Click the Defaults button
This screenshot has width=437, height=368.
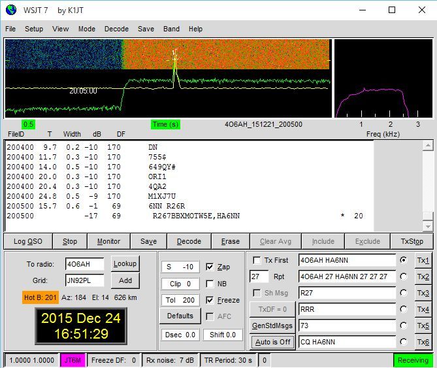(180, 316)
